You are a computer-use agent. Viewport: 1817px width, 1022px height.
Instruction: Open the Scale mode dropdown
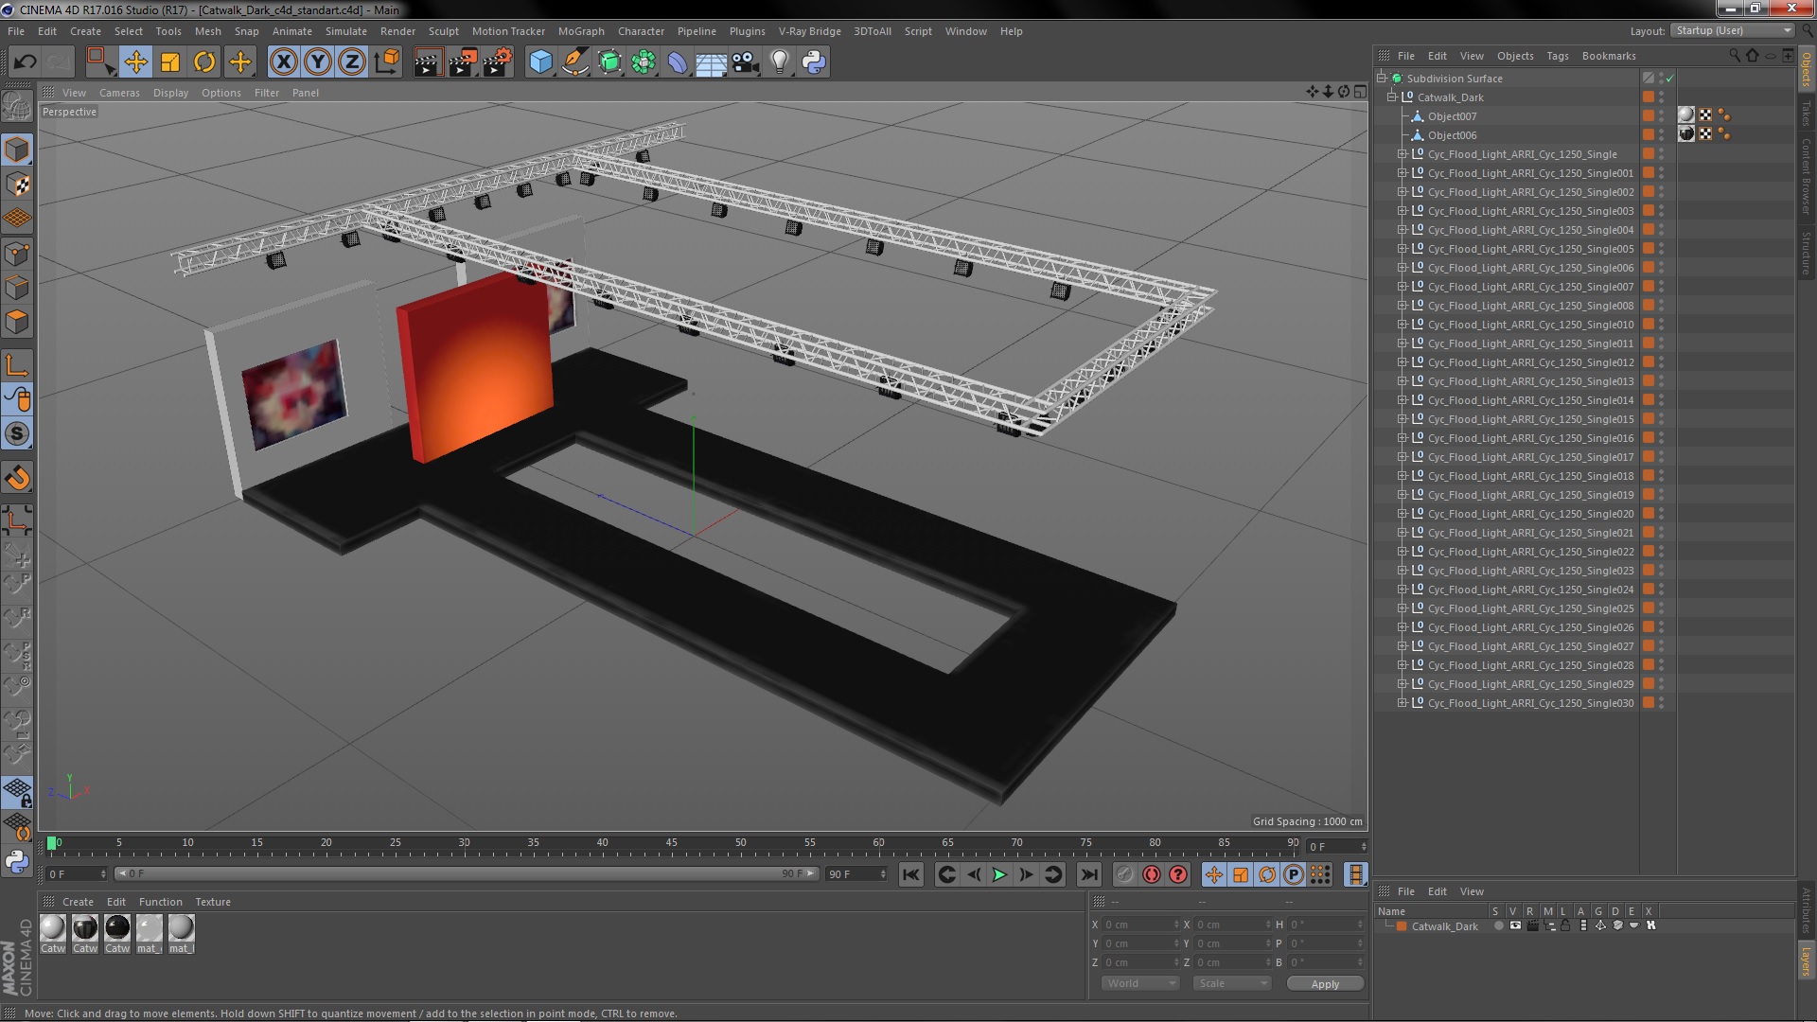(1231, 983)
